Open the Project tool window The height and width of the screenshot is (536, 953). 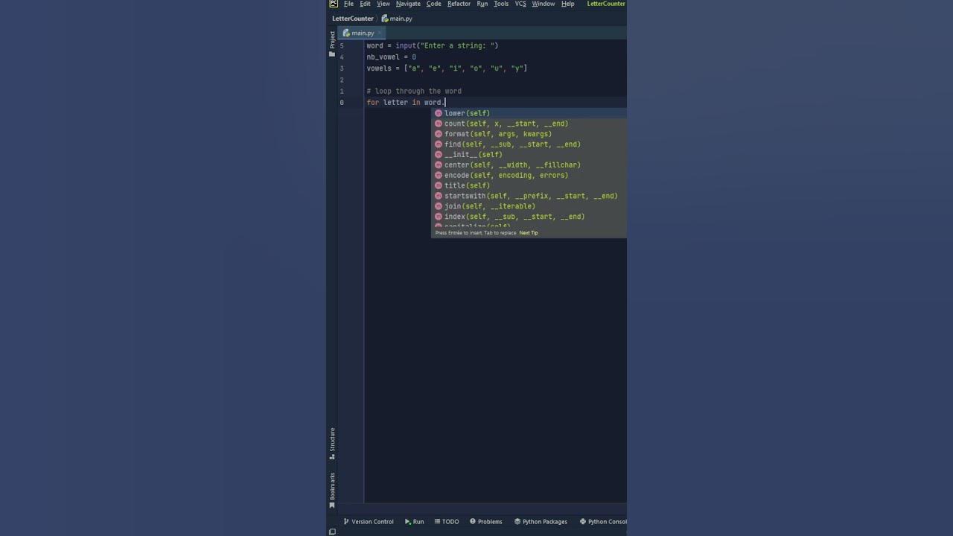click(332, 43)
